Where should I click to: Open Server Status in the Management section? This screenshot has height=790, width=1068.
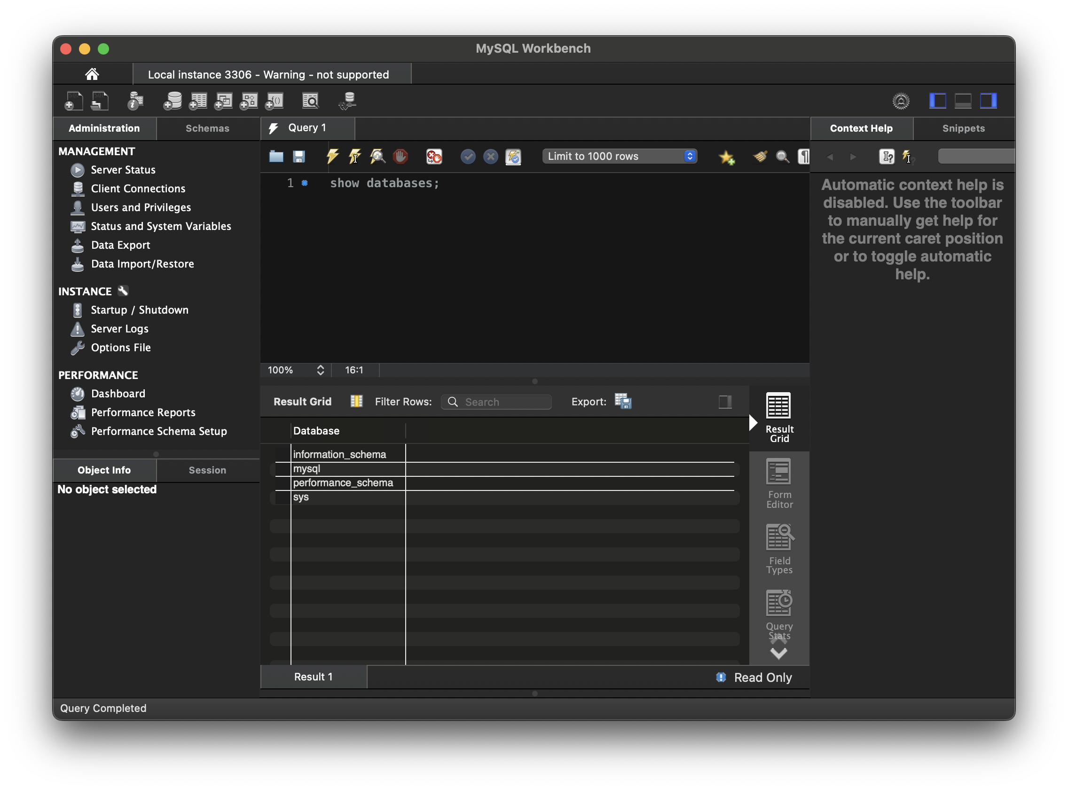[123, 170]
